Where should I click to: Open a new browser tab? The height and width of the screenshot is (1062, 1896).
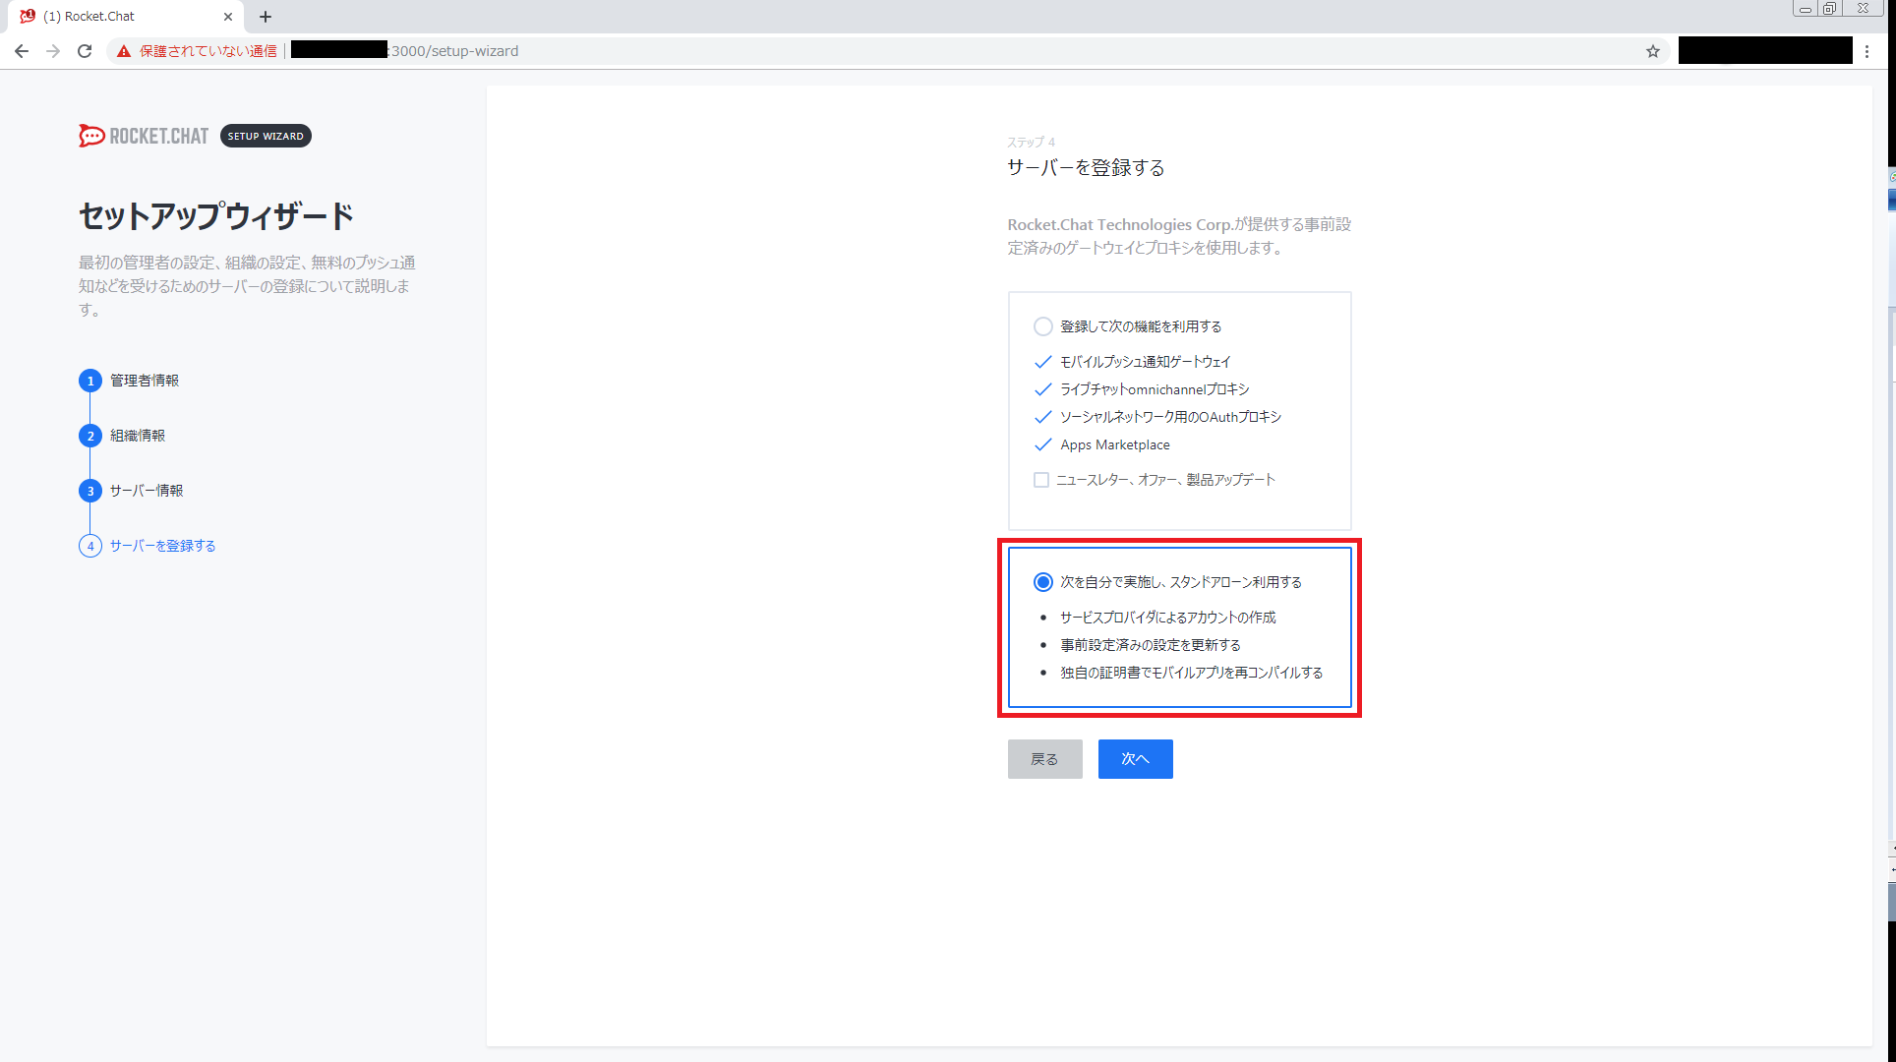(266, 17)
